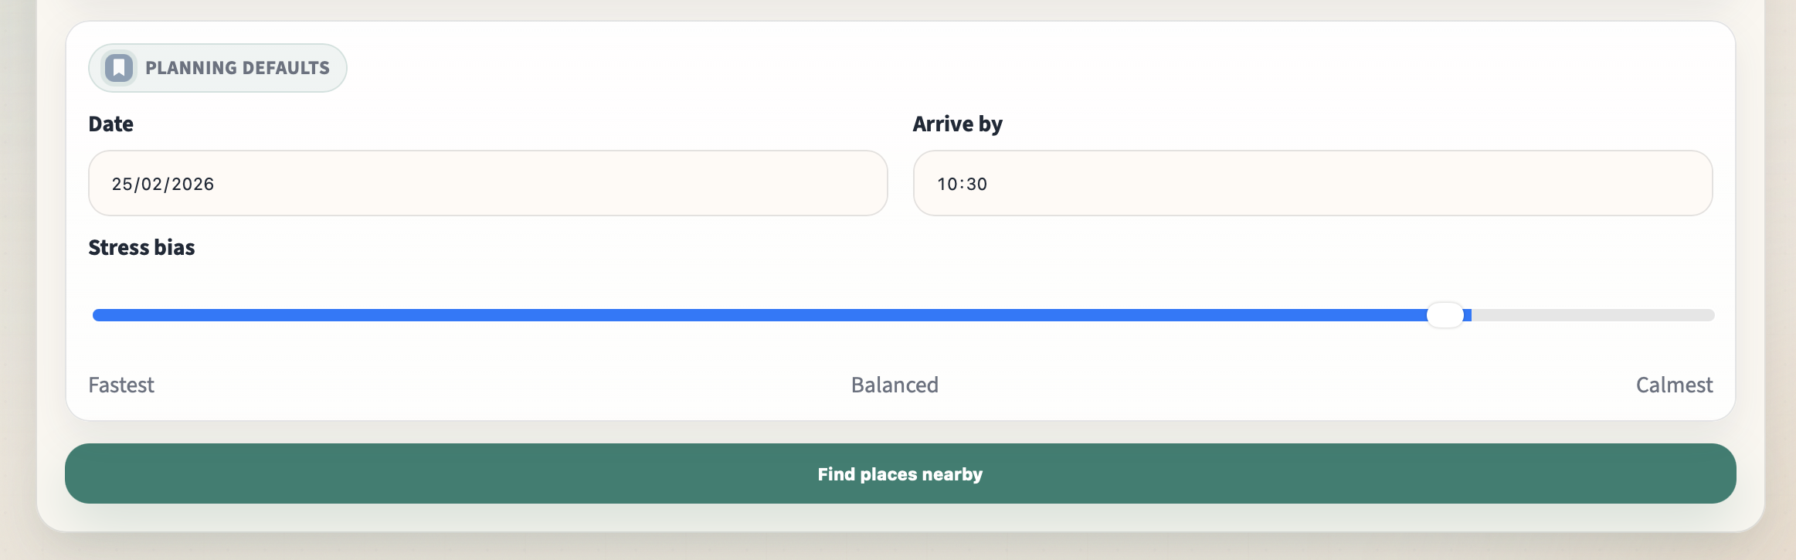Select the month segment "02" in Date
The height and width of the screenshot is (560, 1796).
(x=151, y=184)
